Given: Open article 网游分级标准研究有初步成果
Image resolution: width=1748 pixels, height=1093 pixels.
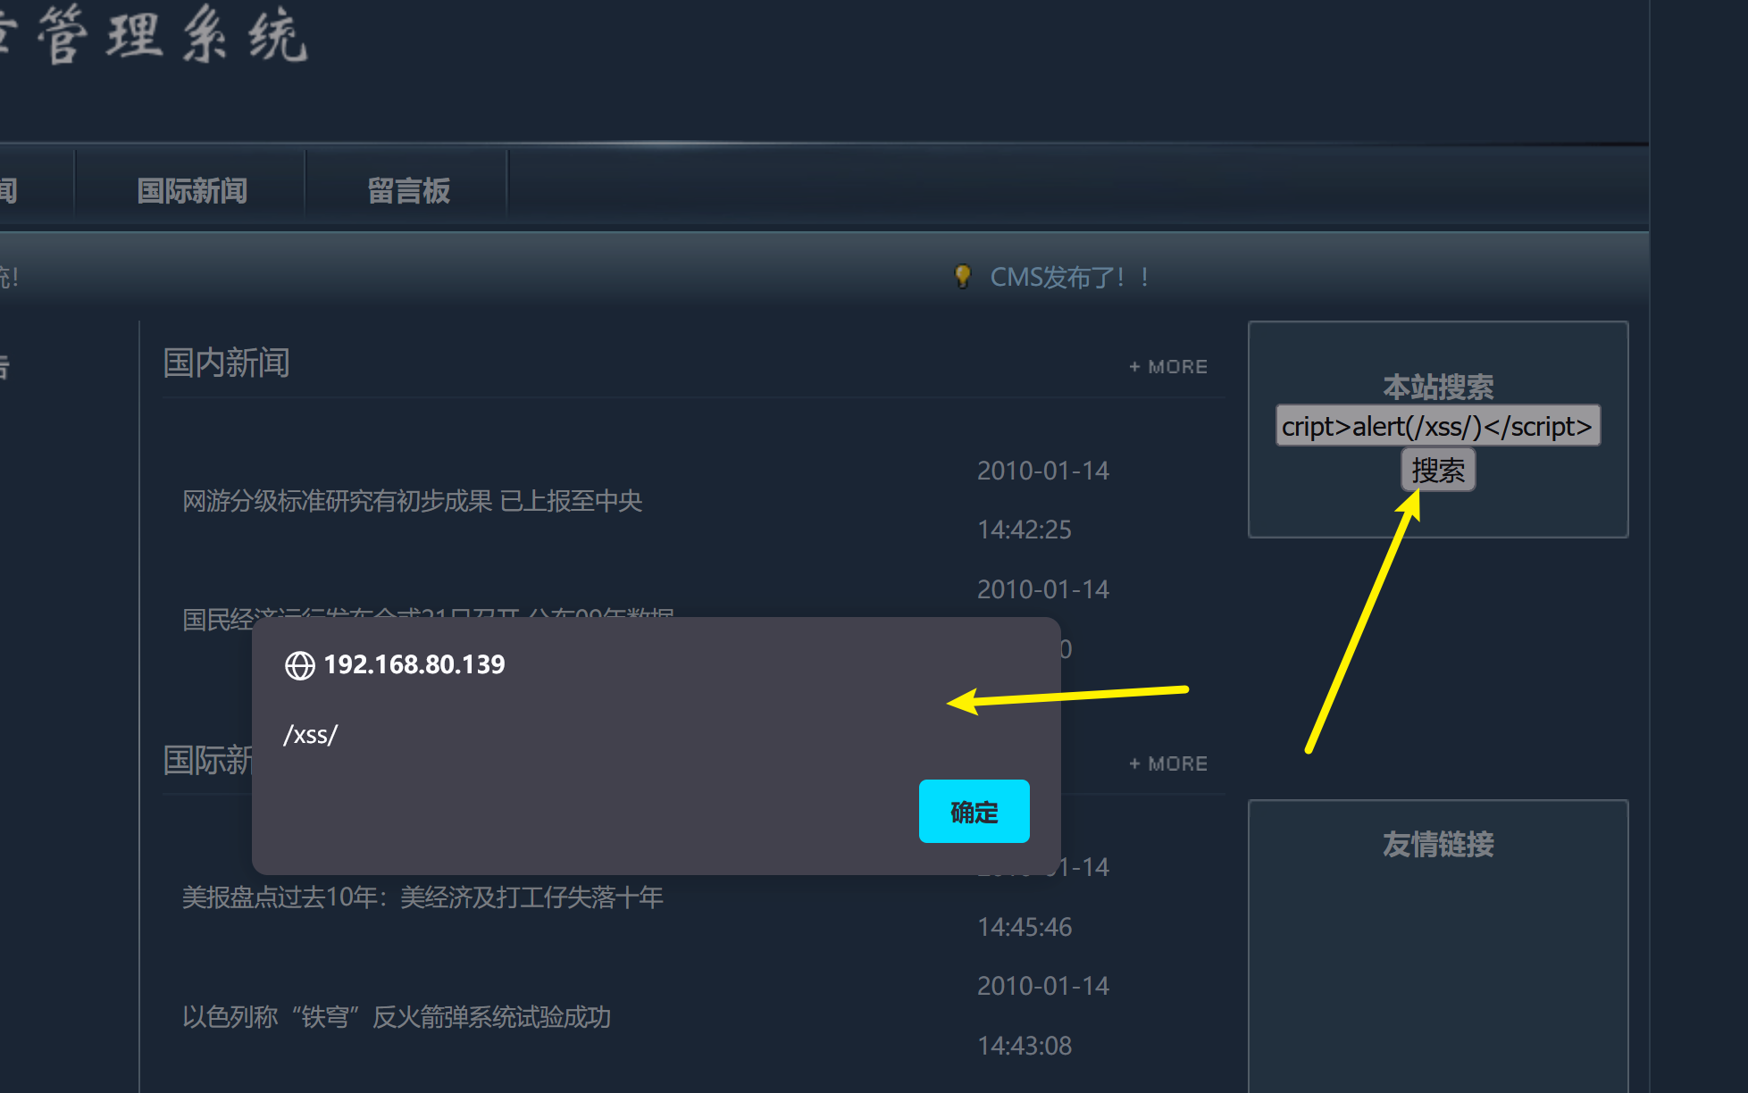Looking at the screenshot, I should point(412,501).
